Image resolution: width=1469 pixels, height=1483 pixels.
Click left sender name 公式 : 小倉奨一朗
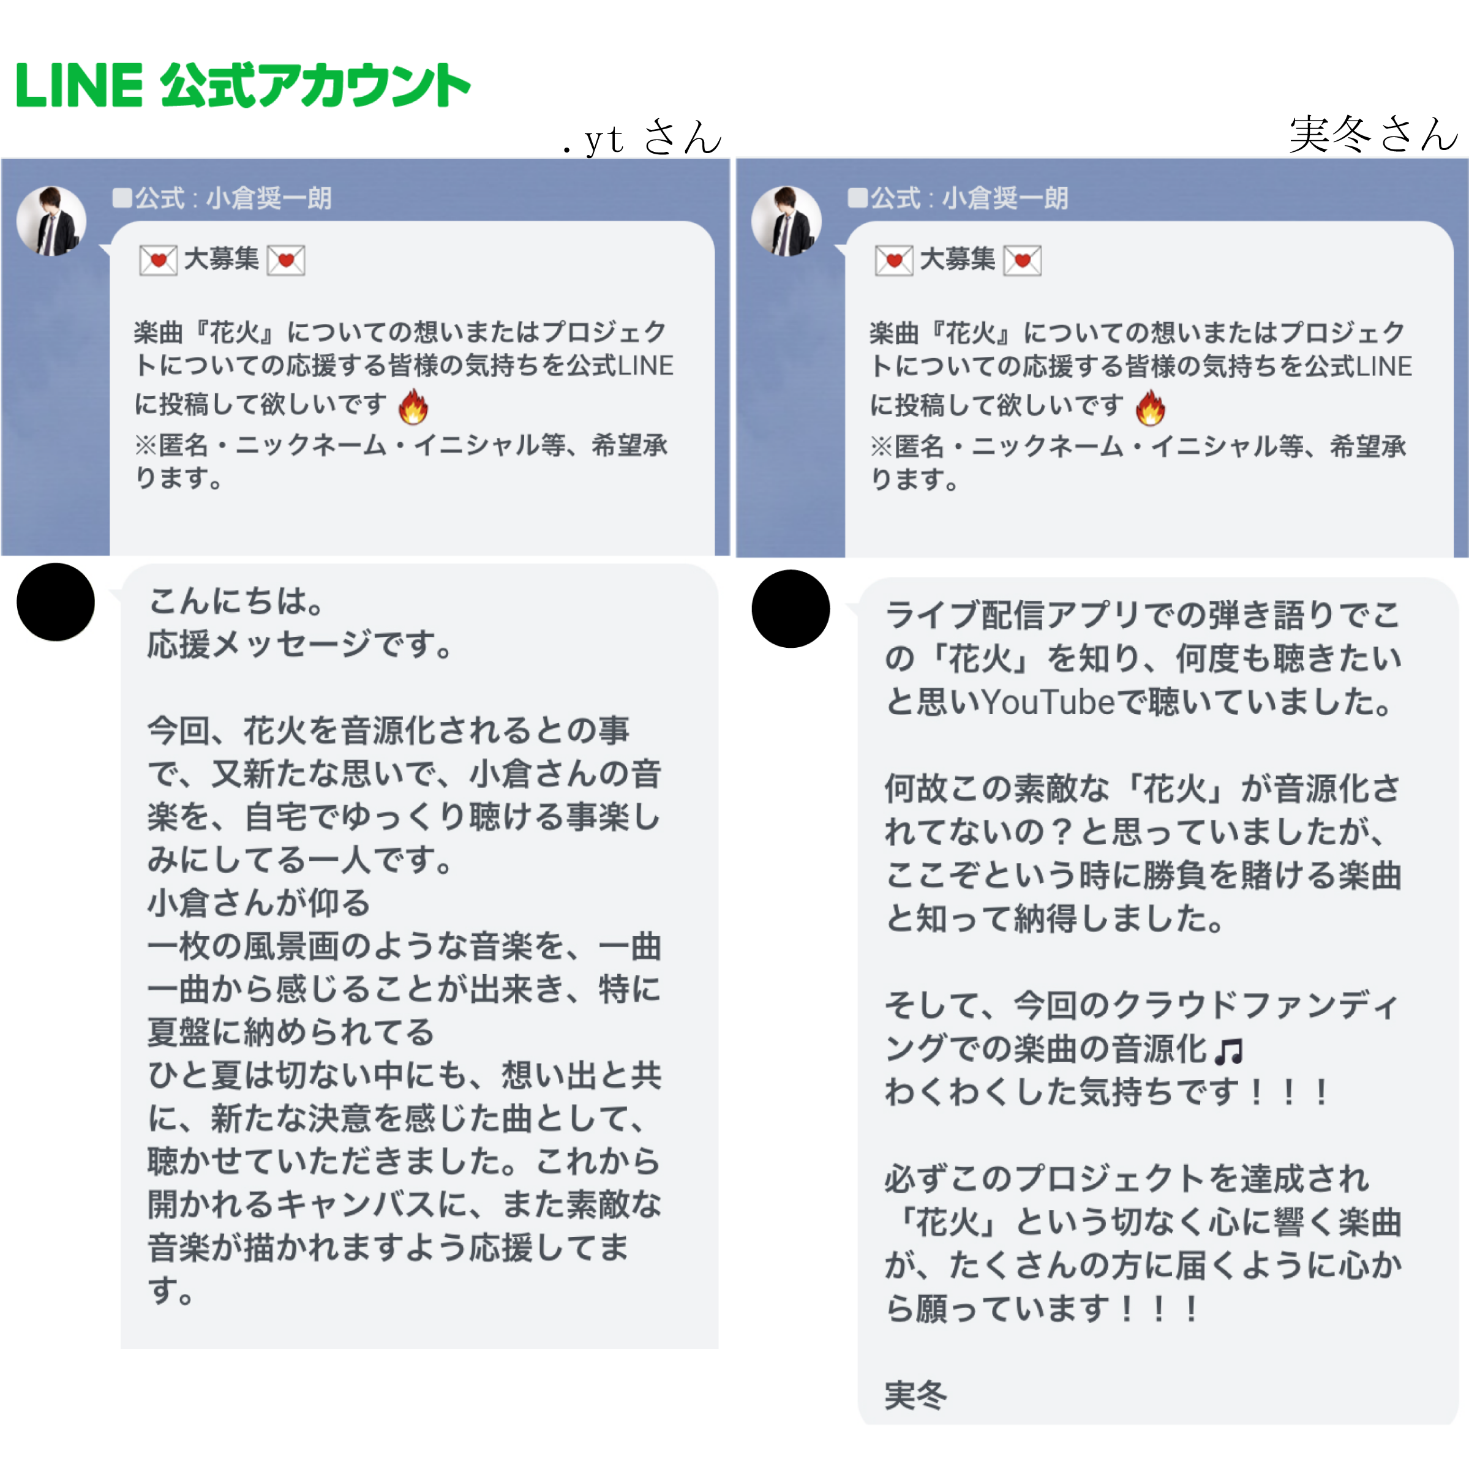[233, 198]
